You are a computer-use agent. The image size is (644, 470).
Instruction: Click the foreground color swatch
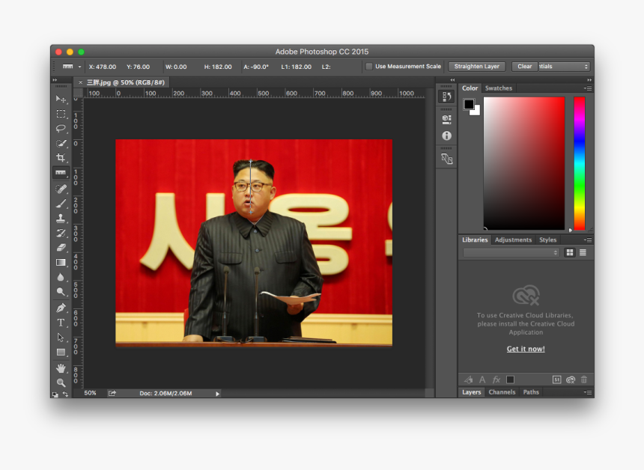pos(469,104)
